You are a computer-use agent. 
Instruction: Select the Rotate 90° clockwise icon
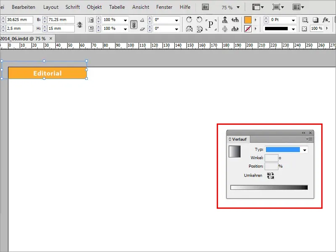[x=190, y=19]
